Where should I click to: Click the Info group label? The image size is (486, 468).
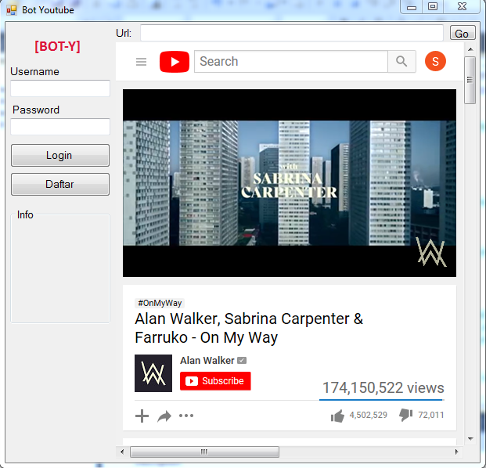click(x=25, y=214)
